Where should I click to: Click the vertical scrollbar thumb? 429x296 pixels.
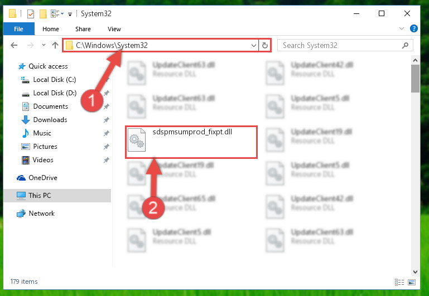pyautogui.click(x=415, y=79)
